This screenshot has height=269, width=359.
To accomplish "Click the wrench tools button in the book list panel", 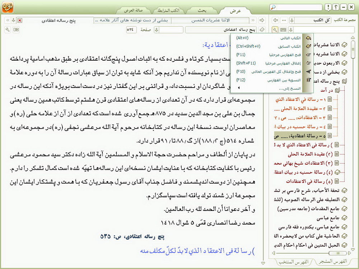I will (x=275, y=29).
